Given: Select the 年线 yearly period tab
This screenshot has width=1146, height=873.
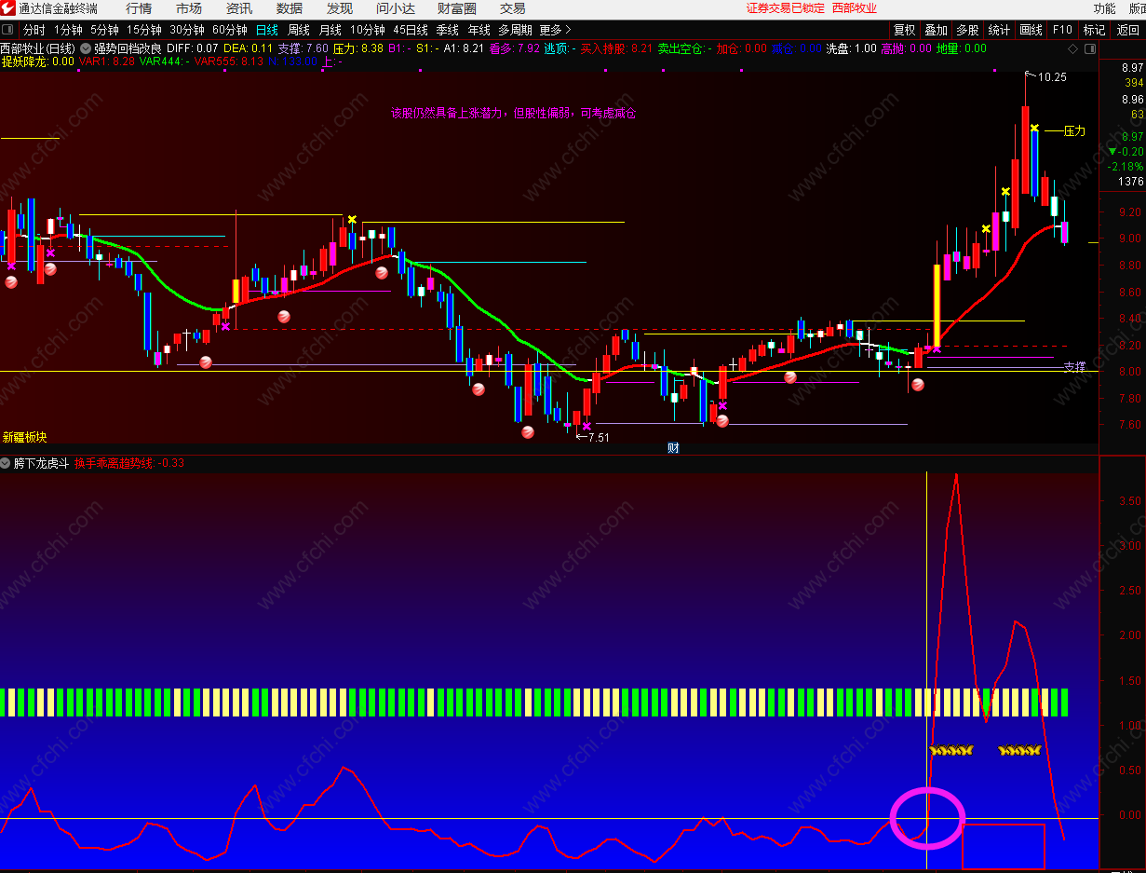Looking at the screenshot, I should 479,30.
